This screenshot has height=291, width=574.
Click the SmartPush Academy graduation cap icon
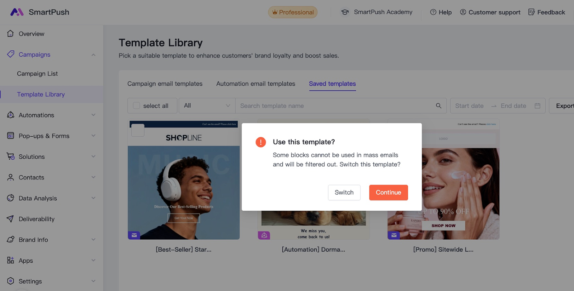345,12
